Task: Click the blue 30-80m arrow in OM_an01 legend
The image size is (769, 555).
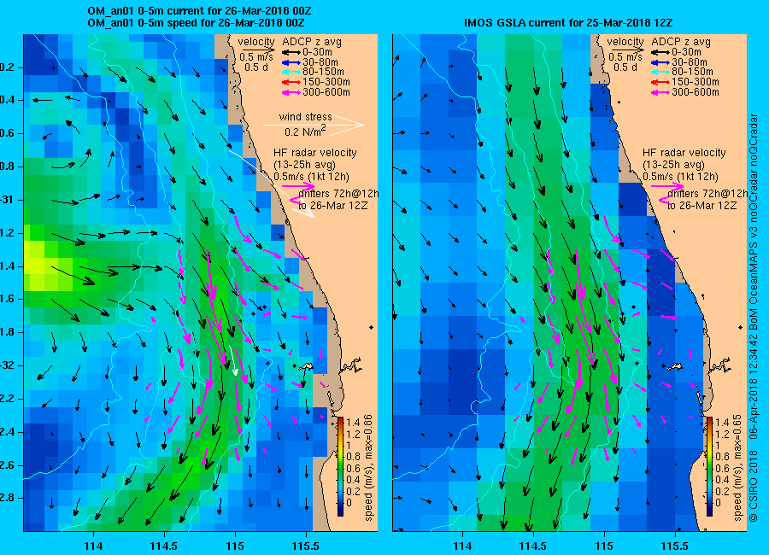Action: pos(291,62)
